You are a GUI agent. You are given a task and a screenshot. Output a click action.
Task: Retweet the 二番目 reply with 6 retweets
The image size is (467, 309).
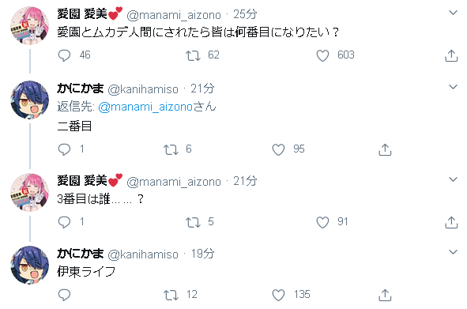pos(171,149)
